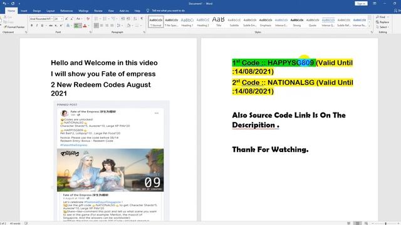Click the Multilevel List icon
This screenshot has height=225, width=401.
[x=113, y=19]
